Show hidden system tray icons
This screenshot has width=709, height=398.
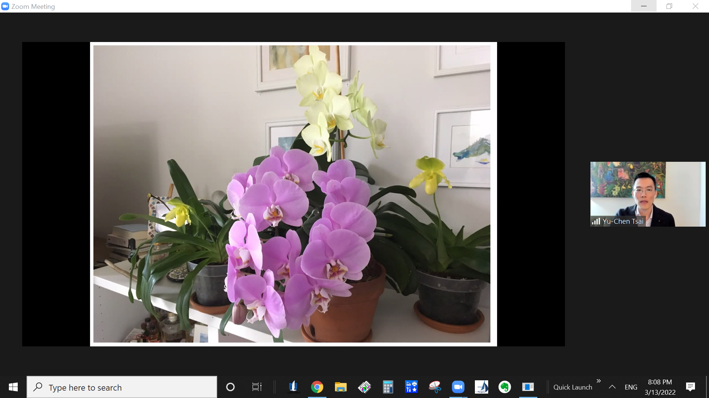612,387
